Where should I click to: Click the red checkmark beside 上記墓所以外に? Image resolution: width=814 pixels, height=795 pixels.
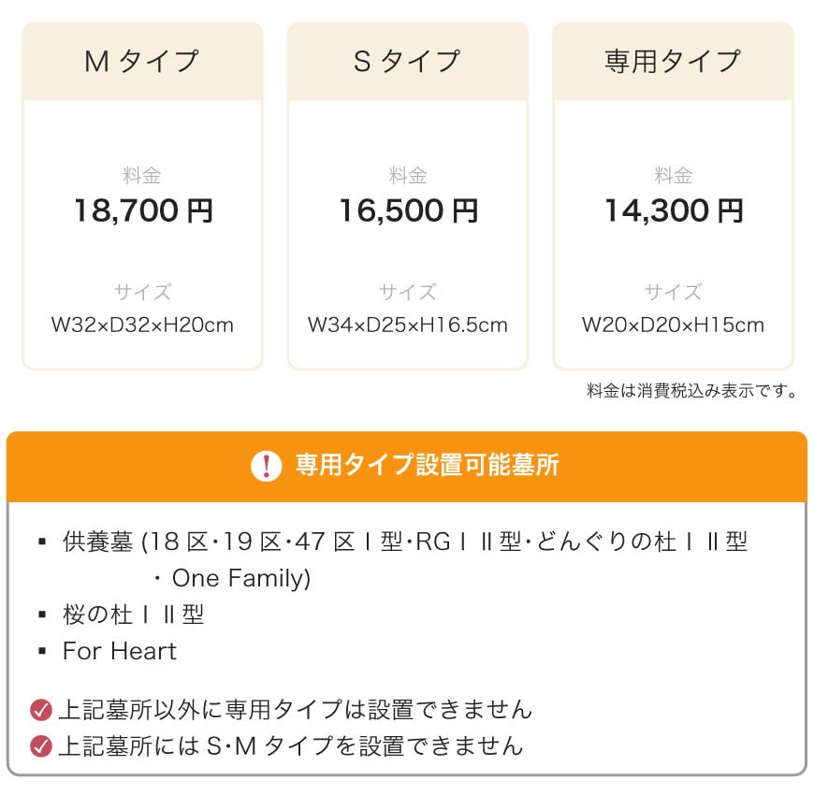tap(41, 710)
